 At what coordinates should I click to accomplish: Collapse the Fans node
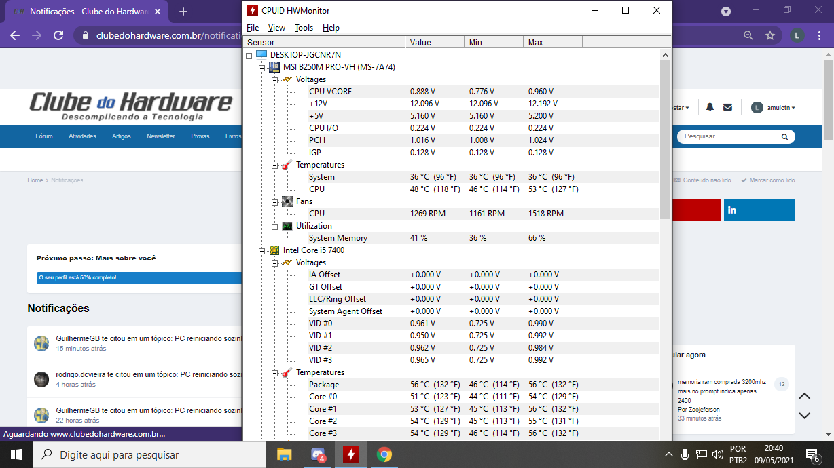click(x=275, y=201)
